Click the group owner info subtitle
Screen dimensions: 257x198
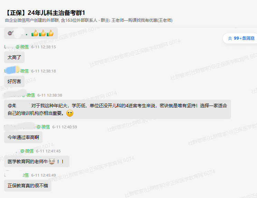[89, 20]
